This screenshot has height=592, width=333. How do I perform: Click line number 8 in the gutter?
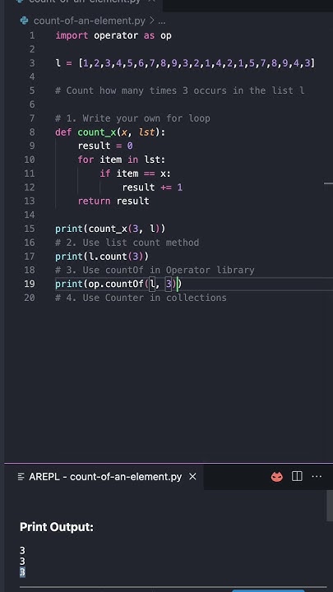click(32, 132)
